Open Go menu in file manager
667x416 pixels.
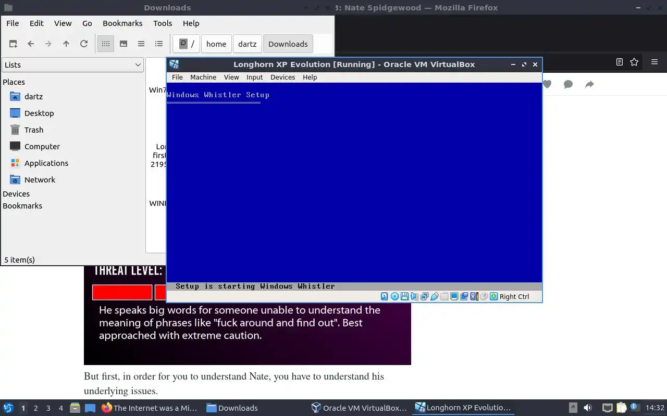(x=87, y=23)
